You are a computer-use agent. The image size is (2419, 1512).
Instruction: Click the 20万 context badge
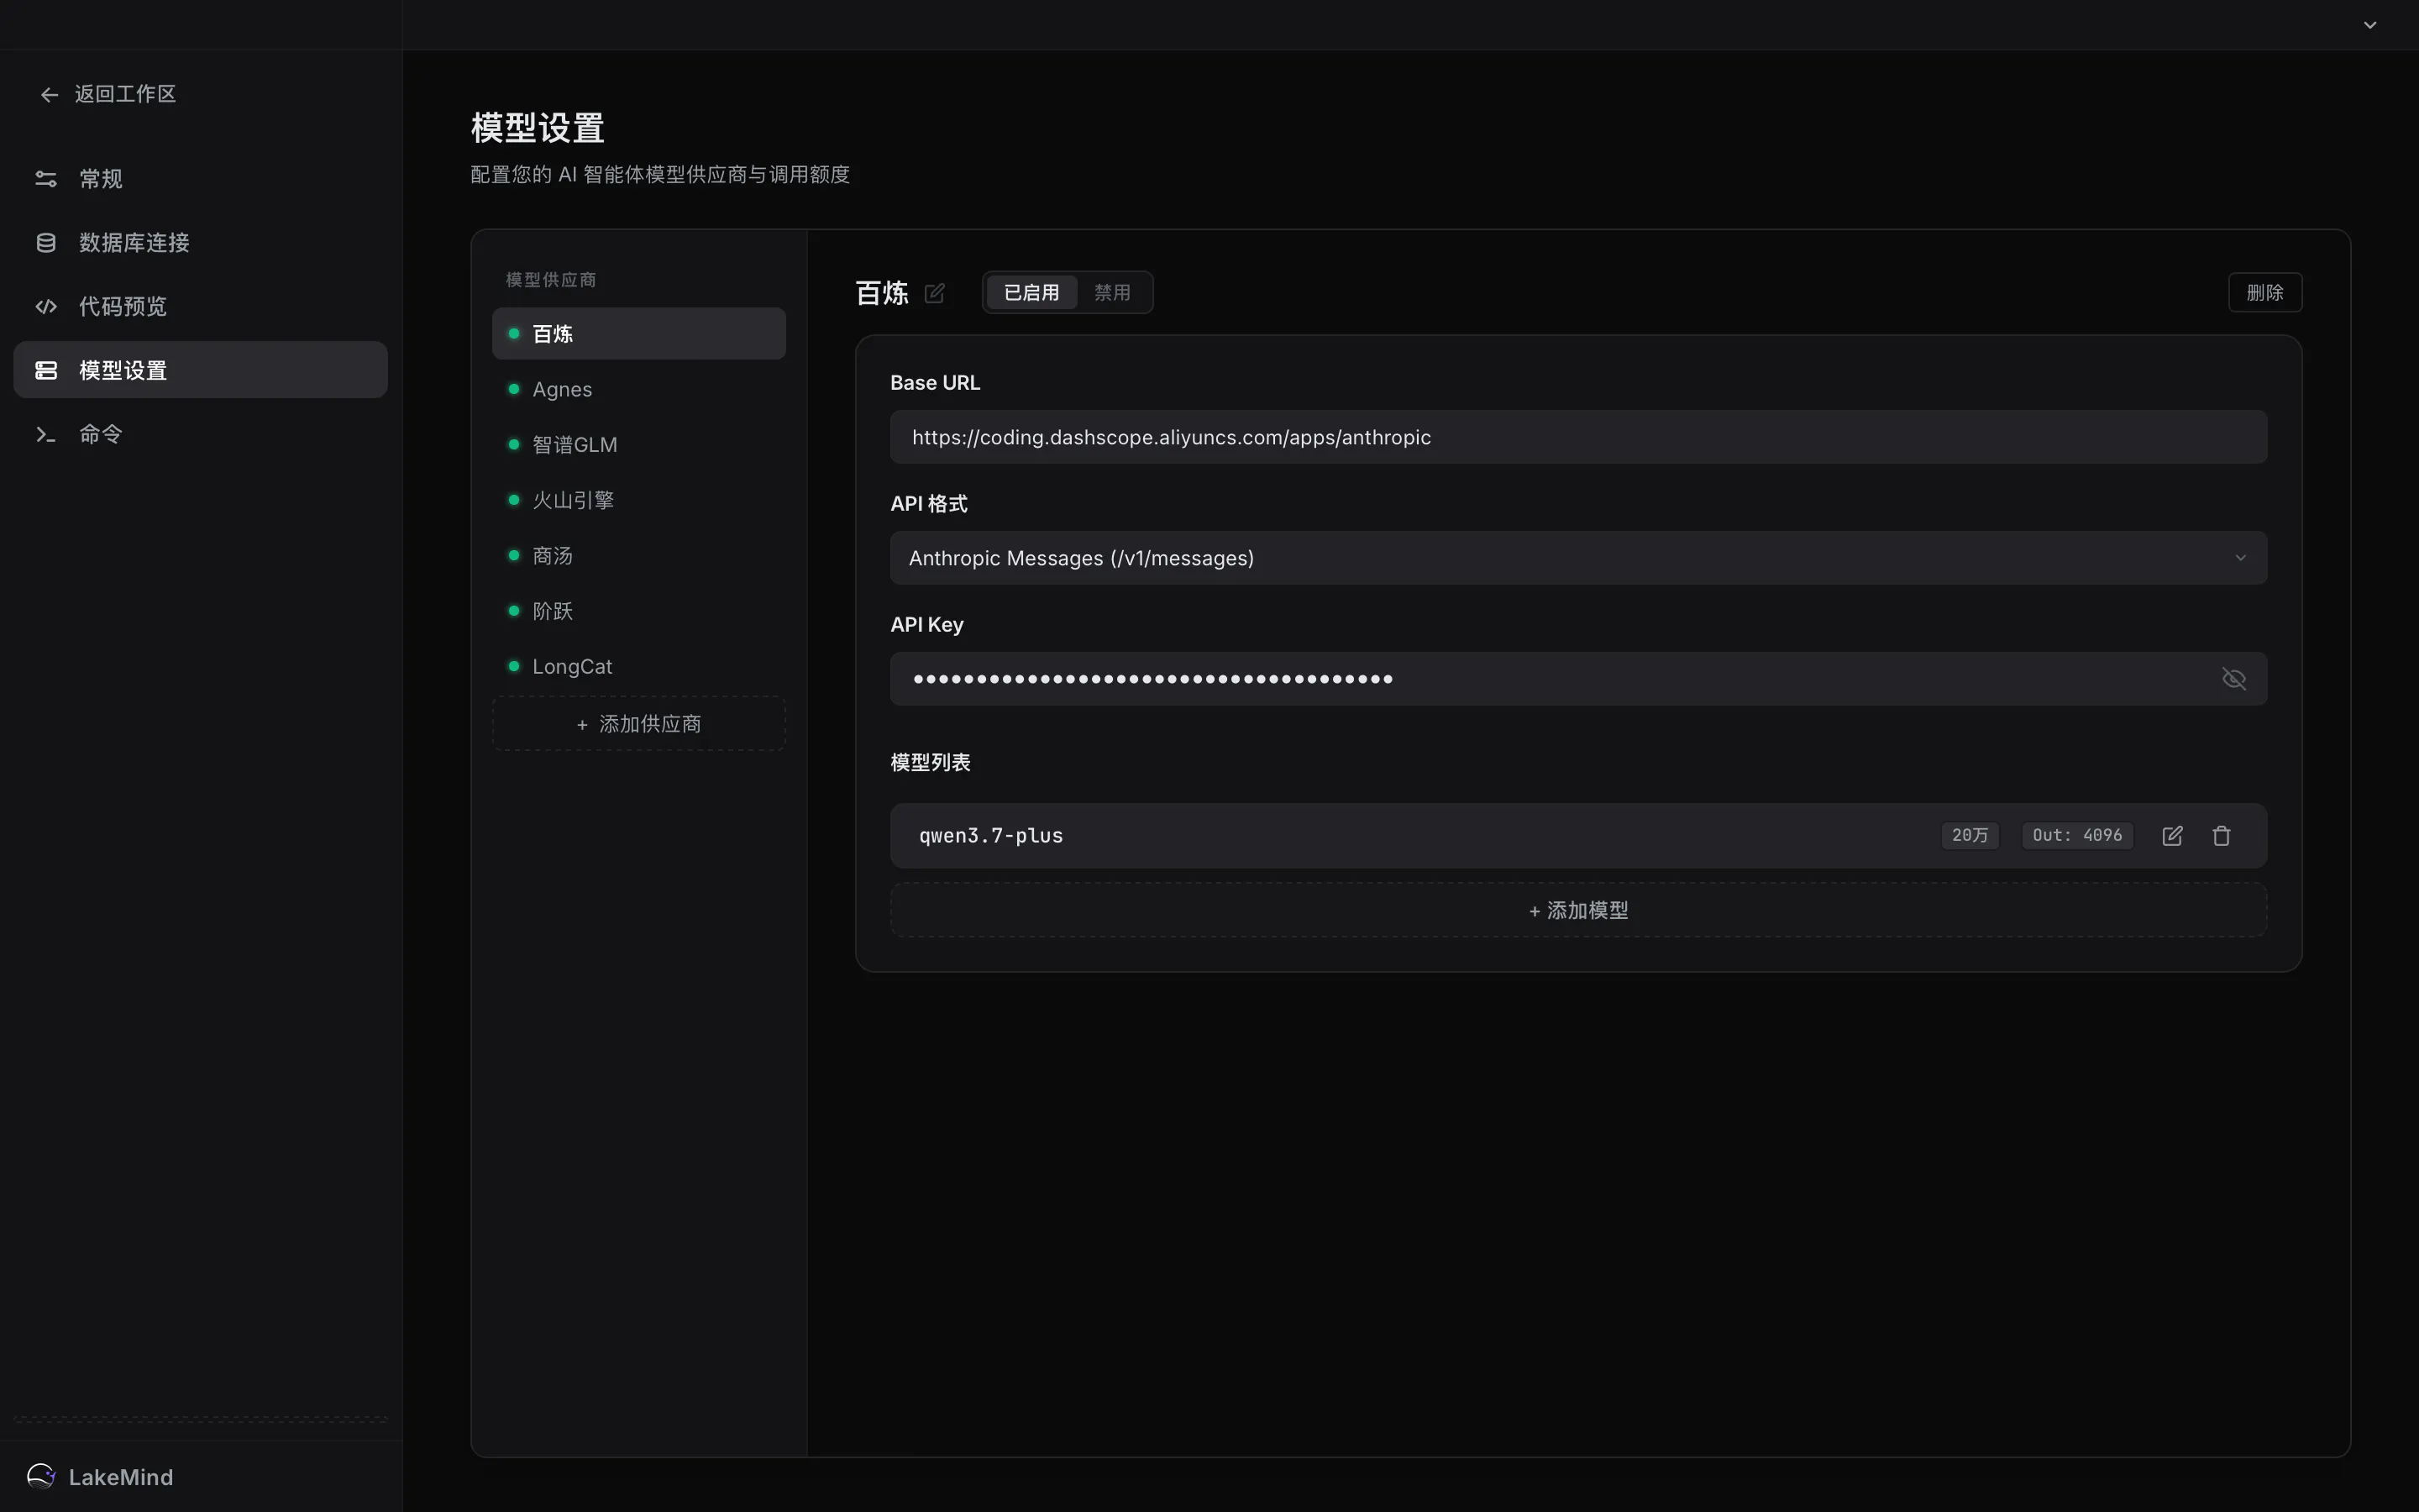(1969, 836)
